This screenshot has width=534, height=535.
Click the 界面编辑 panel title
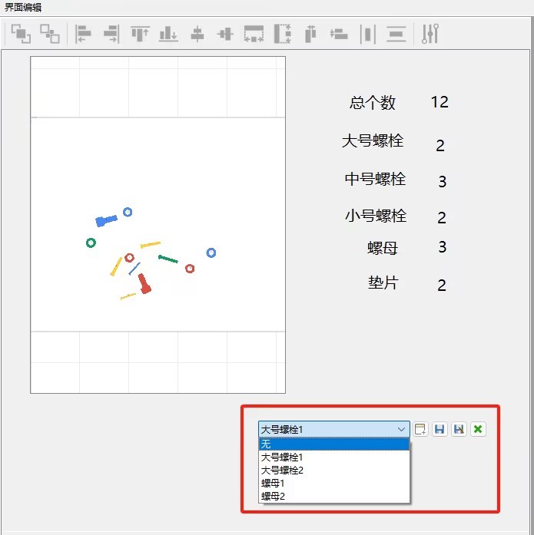pos(23,7)
